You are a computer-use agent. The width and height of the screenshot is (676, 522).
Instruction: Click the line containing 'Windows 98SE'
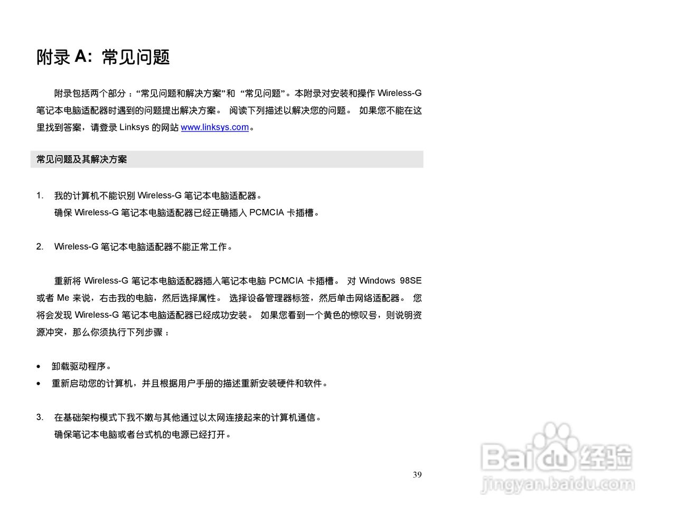tap(238, 281)
